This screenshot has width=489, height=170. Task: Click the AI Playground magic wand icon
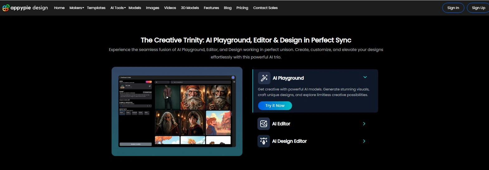264,78
